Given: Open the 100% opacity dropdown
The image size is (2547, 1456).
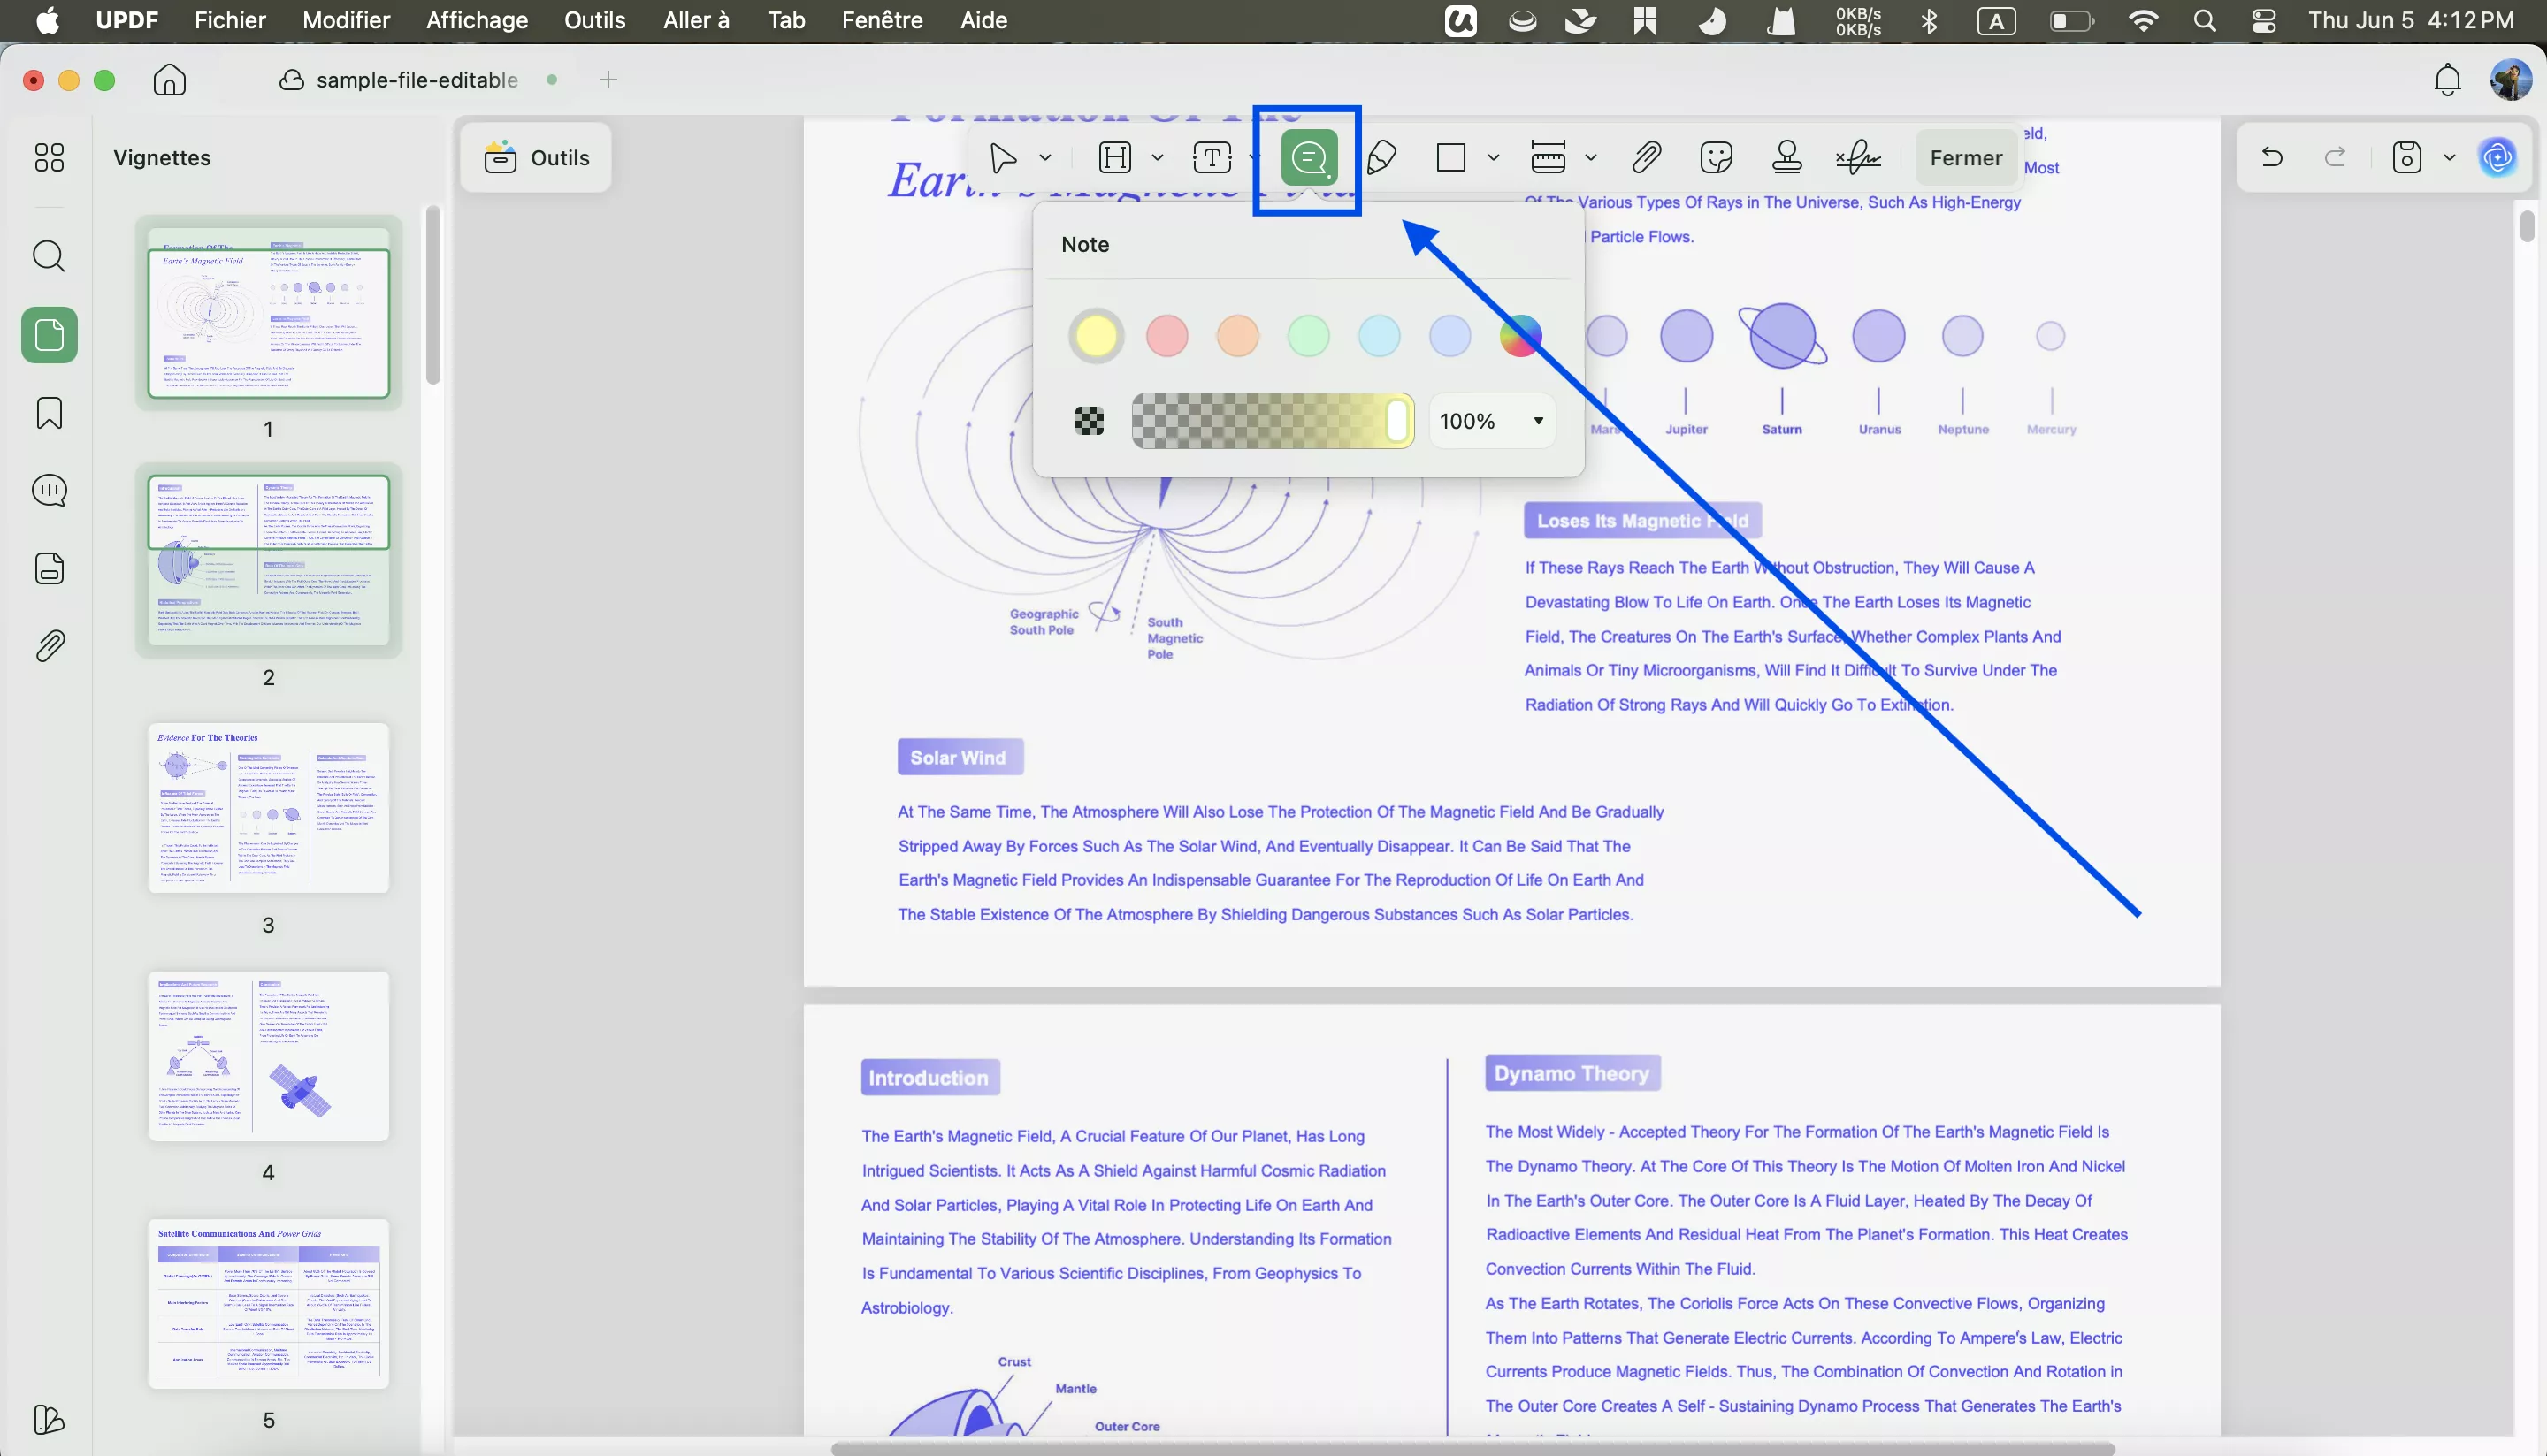Looking at the screenshot, I should (x=1492, y=421).
